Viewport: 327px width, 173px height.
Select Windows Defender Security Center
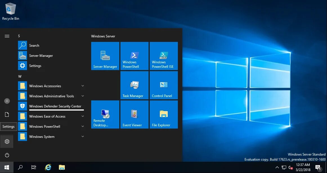tap(55, 106)
